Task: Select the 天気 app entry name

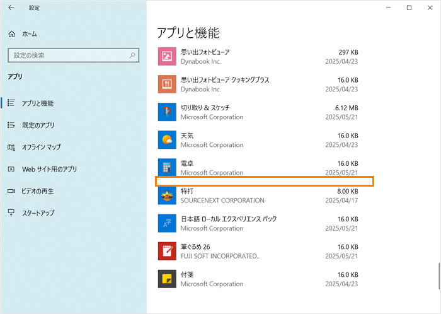Action: tap(187, 136)
